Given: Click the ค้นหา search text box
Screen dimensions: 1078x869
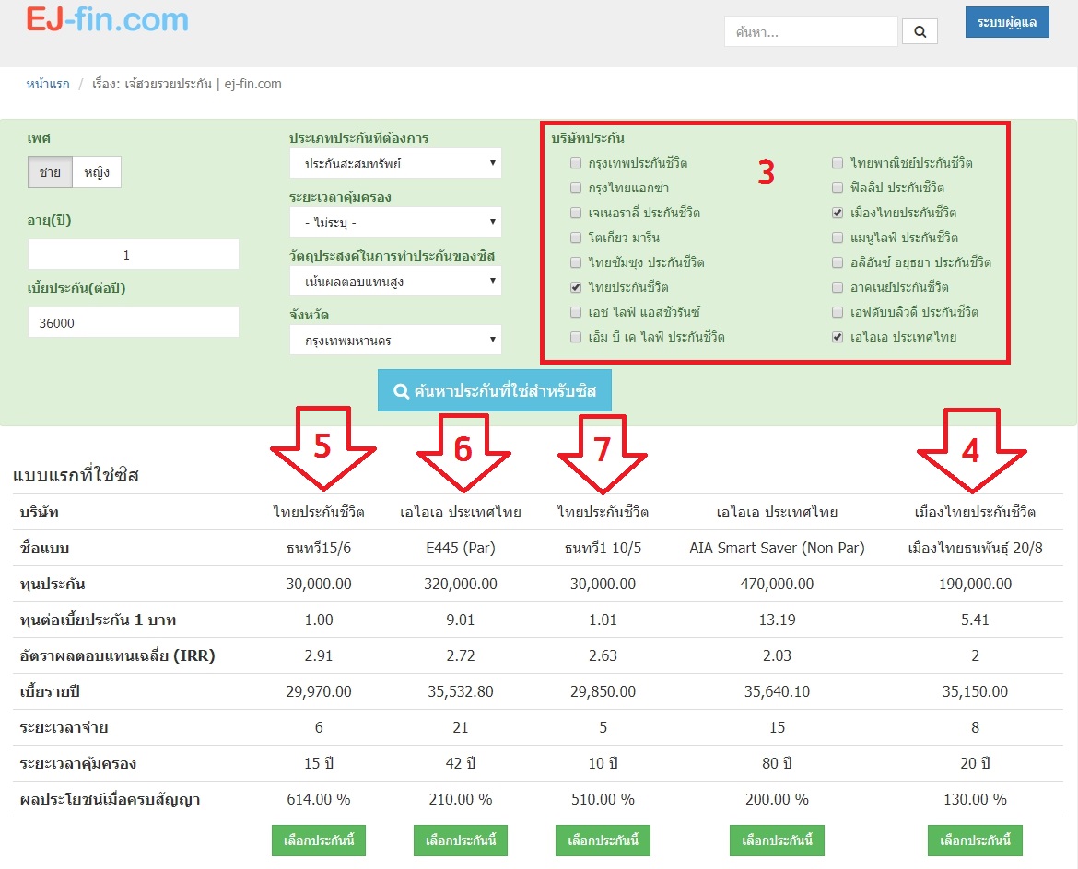Looking at the screenshot, I should 810,31.
